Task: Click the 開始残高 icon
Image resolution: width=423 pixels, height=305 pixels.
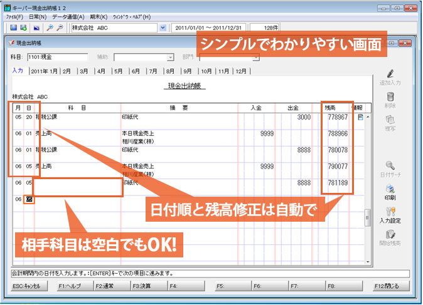Action: click(x=390, y=234)
